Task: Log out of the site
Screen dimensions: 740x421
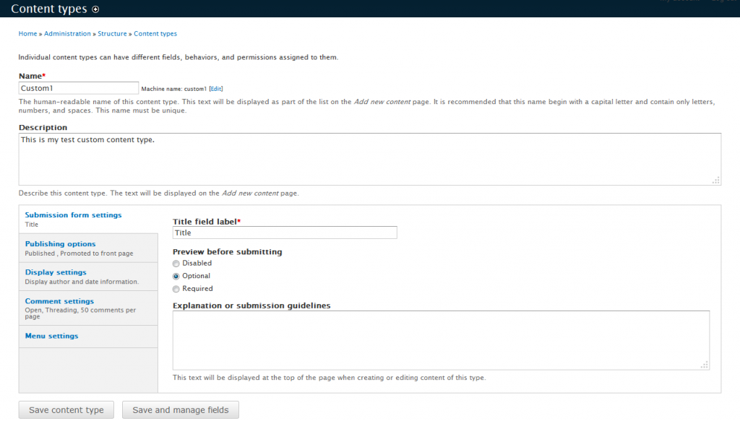Action: click(725, 2)
